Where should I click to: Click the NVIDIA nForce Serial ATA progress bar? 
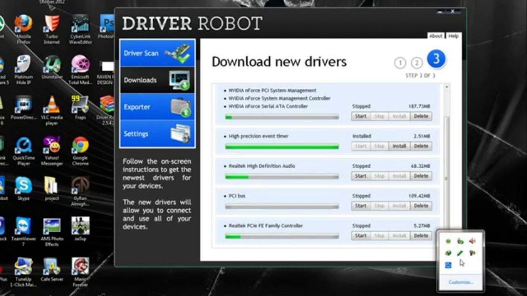tap(282, 117)
